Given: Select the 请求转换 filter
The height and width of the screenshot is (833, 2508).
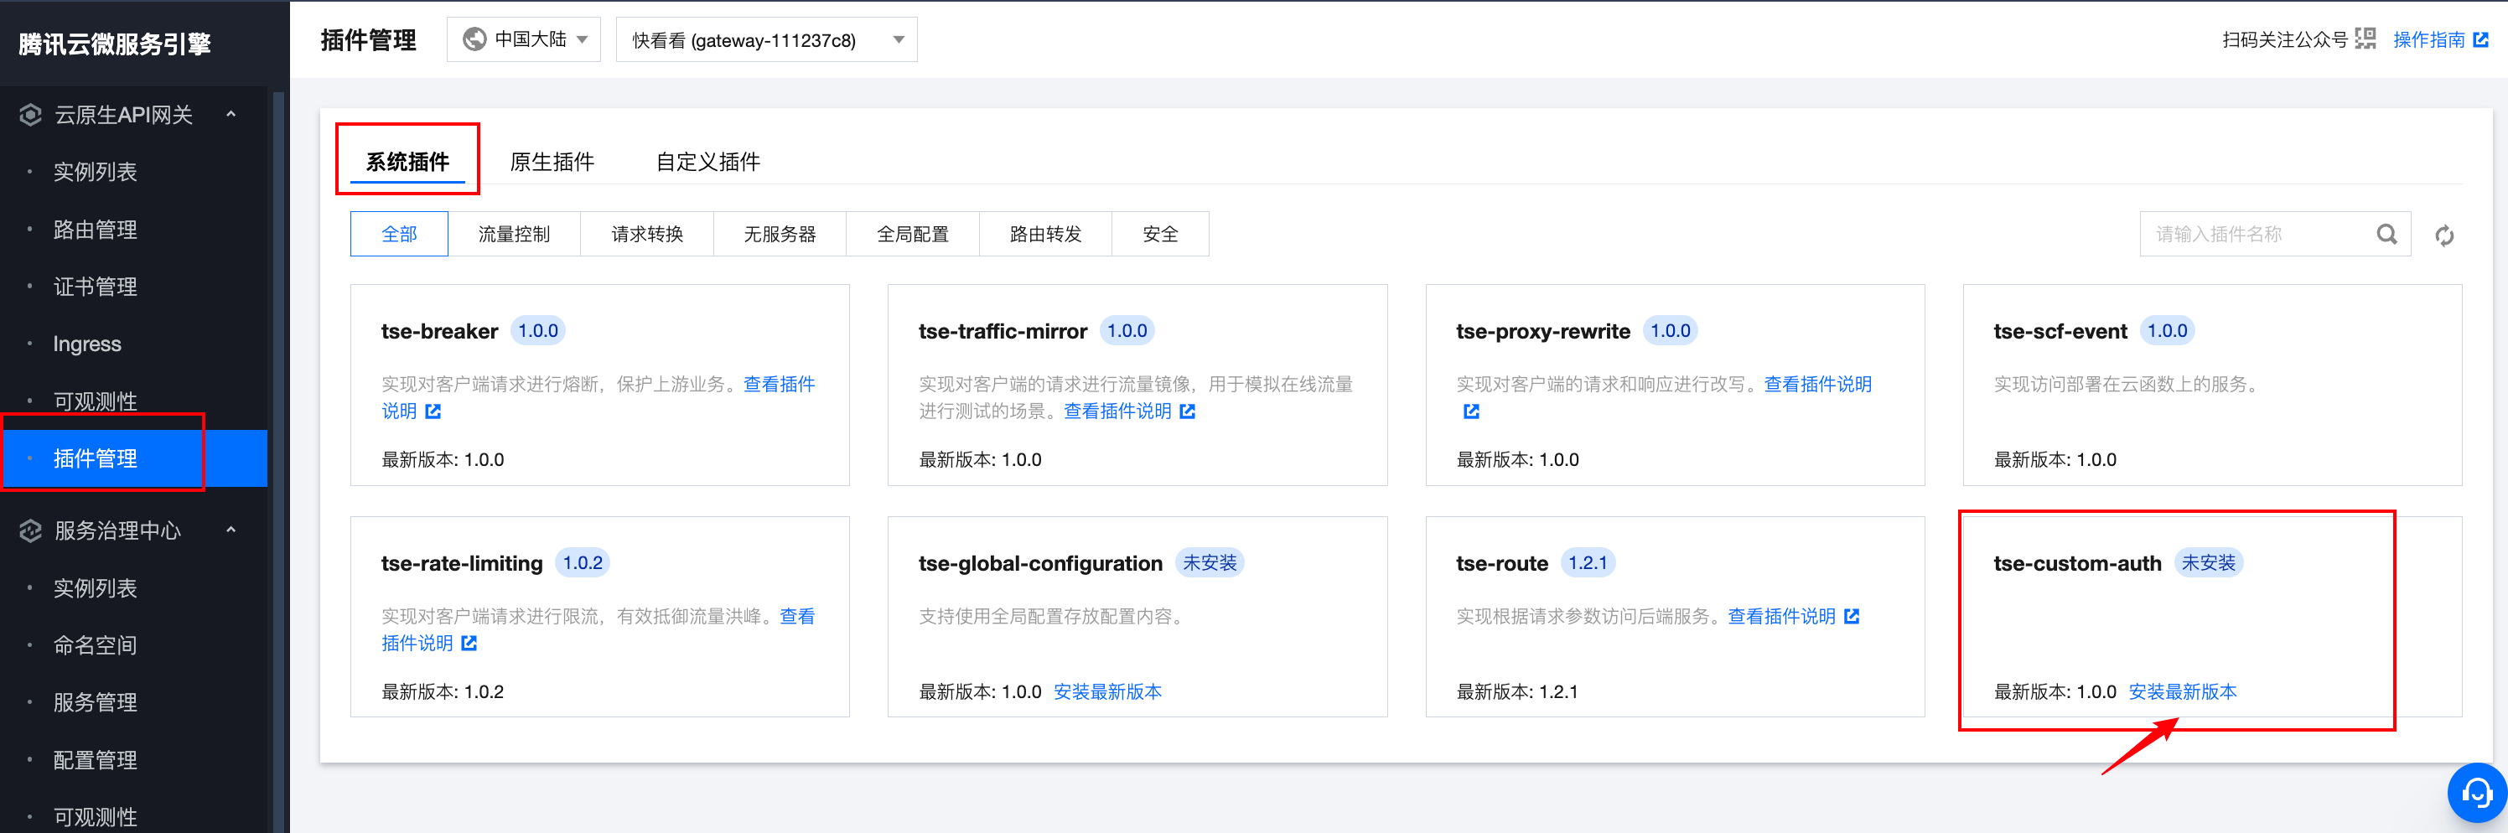Looking at the screenshot, I should coord(647,235).
